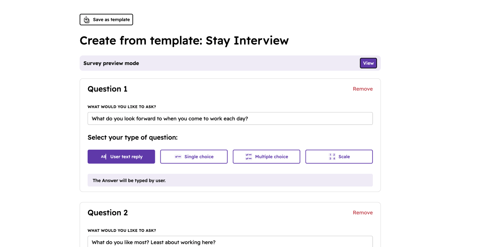This screenshot has height=247, width=478.
Task: Remove Question 1
Action: (362, 89)
